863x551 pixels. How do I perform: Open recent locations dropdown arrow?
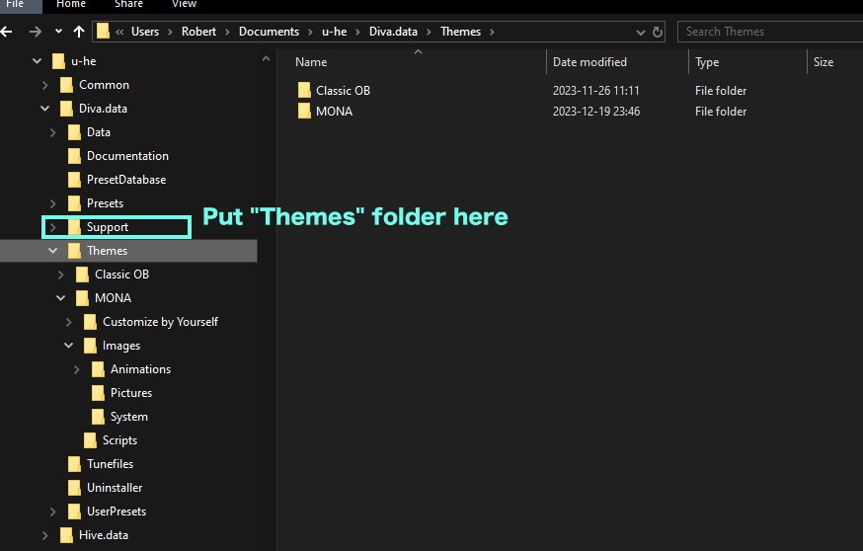tap(58, 32)
